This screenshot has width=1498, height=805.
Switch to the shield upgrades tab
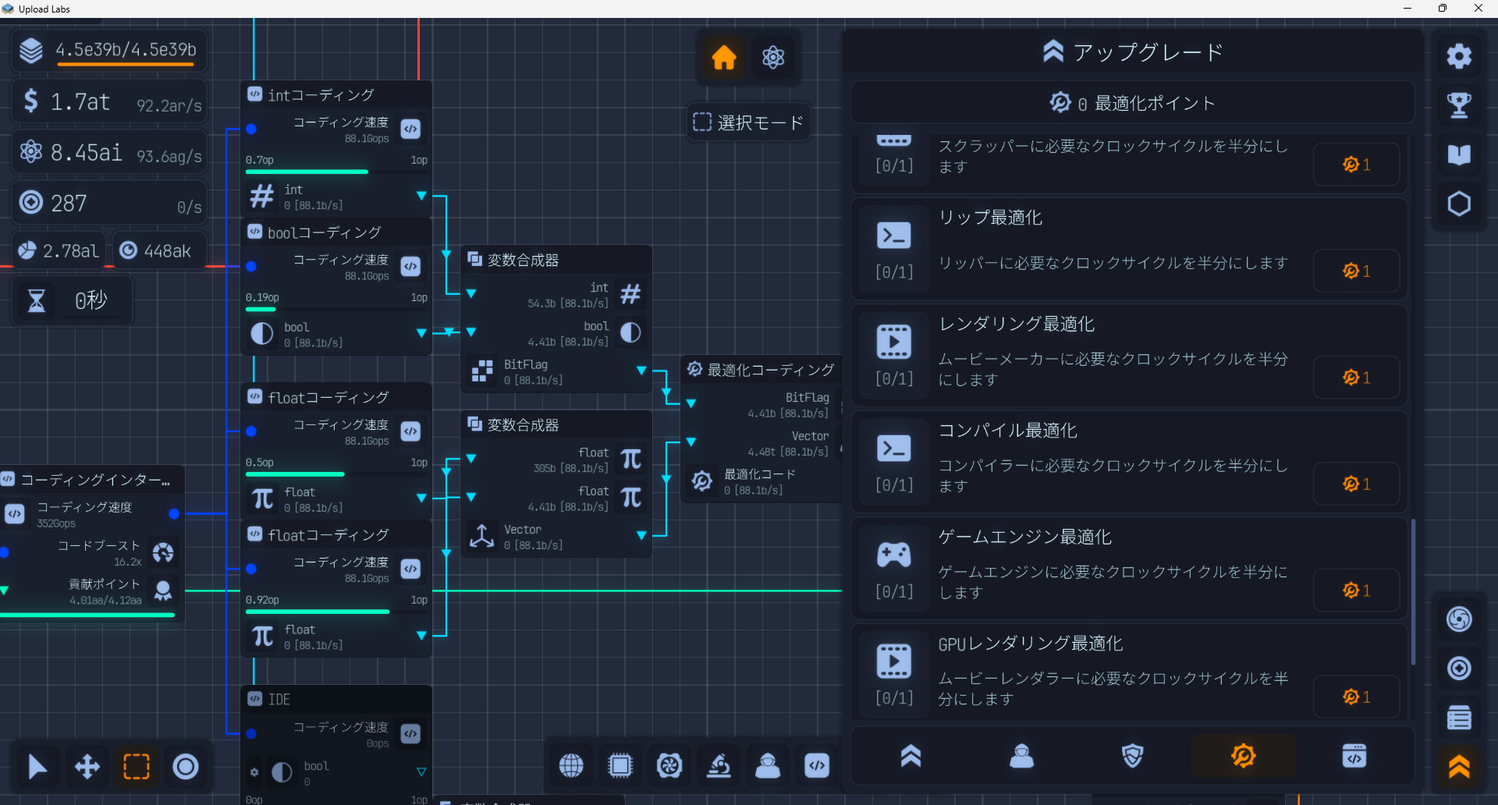1132,756
